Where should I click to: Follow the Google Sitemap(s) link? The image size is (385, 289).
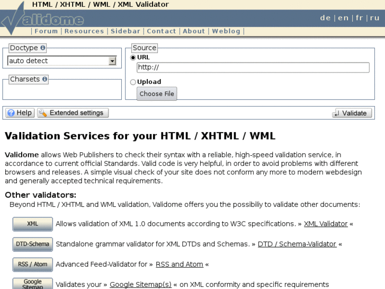click(140, 284)
